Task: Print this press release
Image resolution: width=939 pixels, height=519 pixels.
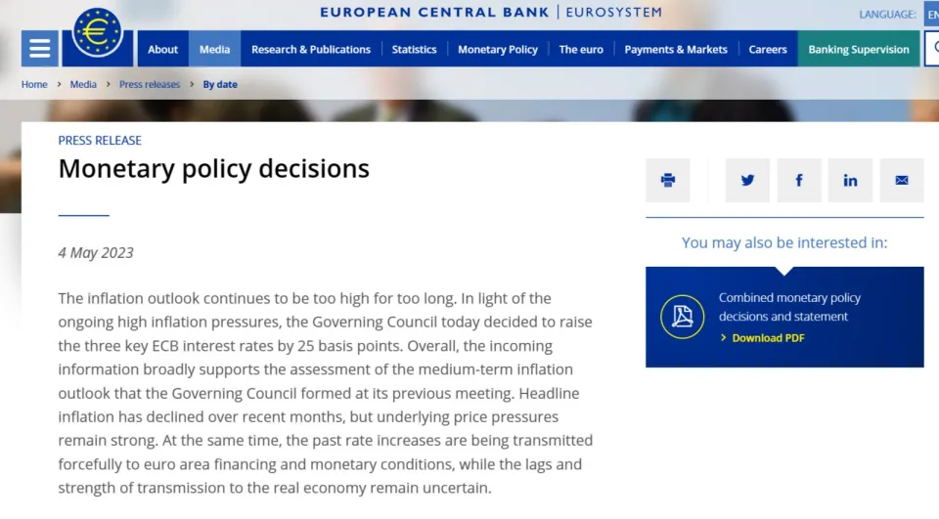Action: click(668, 180)
